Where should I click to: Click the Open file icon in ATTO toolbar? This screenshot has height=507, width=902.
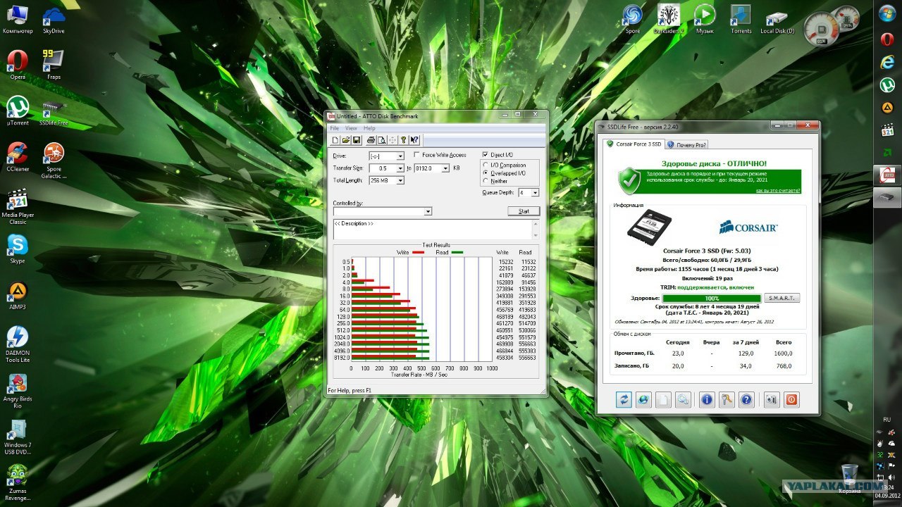(346, 140)
